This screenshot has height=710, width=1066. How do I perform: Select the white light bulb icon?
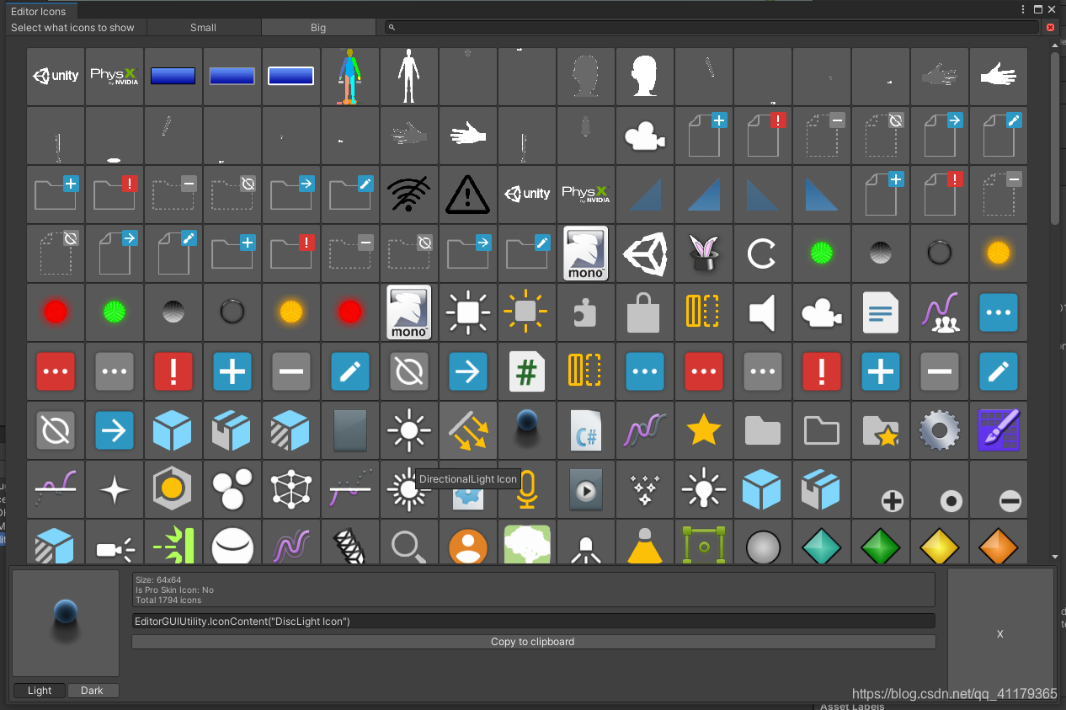tap(703, 489)
